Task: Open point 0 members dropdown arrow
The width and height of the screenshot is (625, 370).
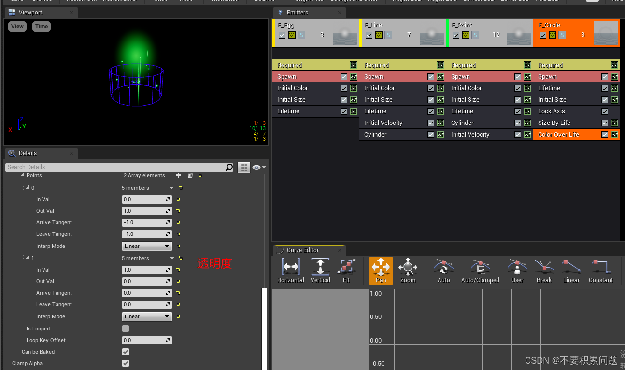Action: (x=171, y=188)
